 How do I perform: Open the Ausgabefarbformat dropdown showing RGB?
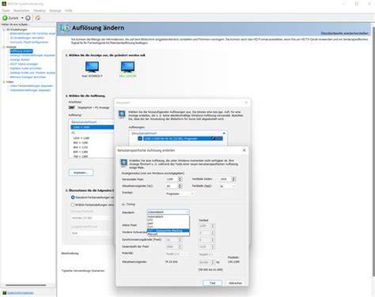tap(92, 233)
